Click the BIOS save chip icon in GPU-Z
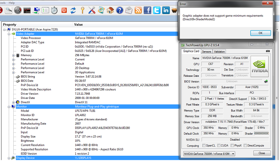Viewport: 280px width, 161px height. pyautogui.click(x=266, y=81)
